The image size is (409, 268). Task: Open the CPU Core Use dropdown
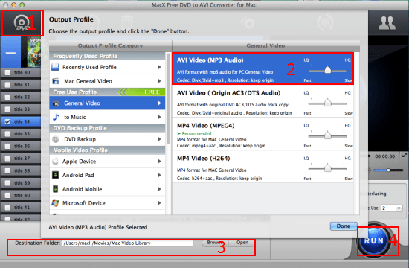[x=399, y=208]
